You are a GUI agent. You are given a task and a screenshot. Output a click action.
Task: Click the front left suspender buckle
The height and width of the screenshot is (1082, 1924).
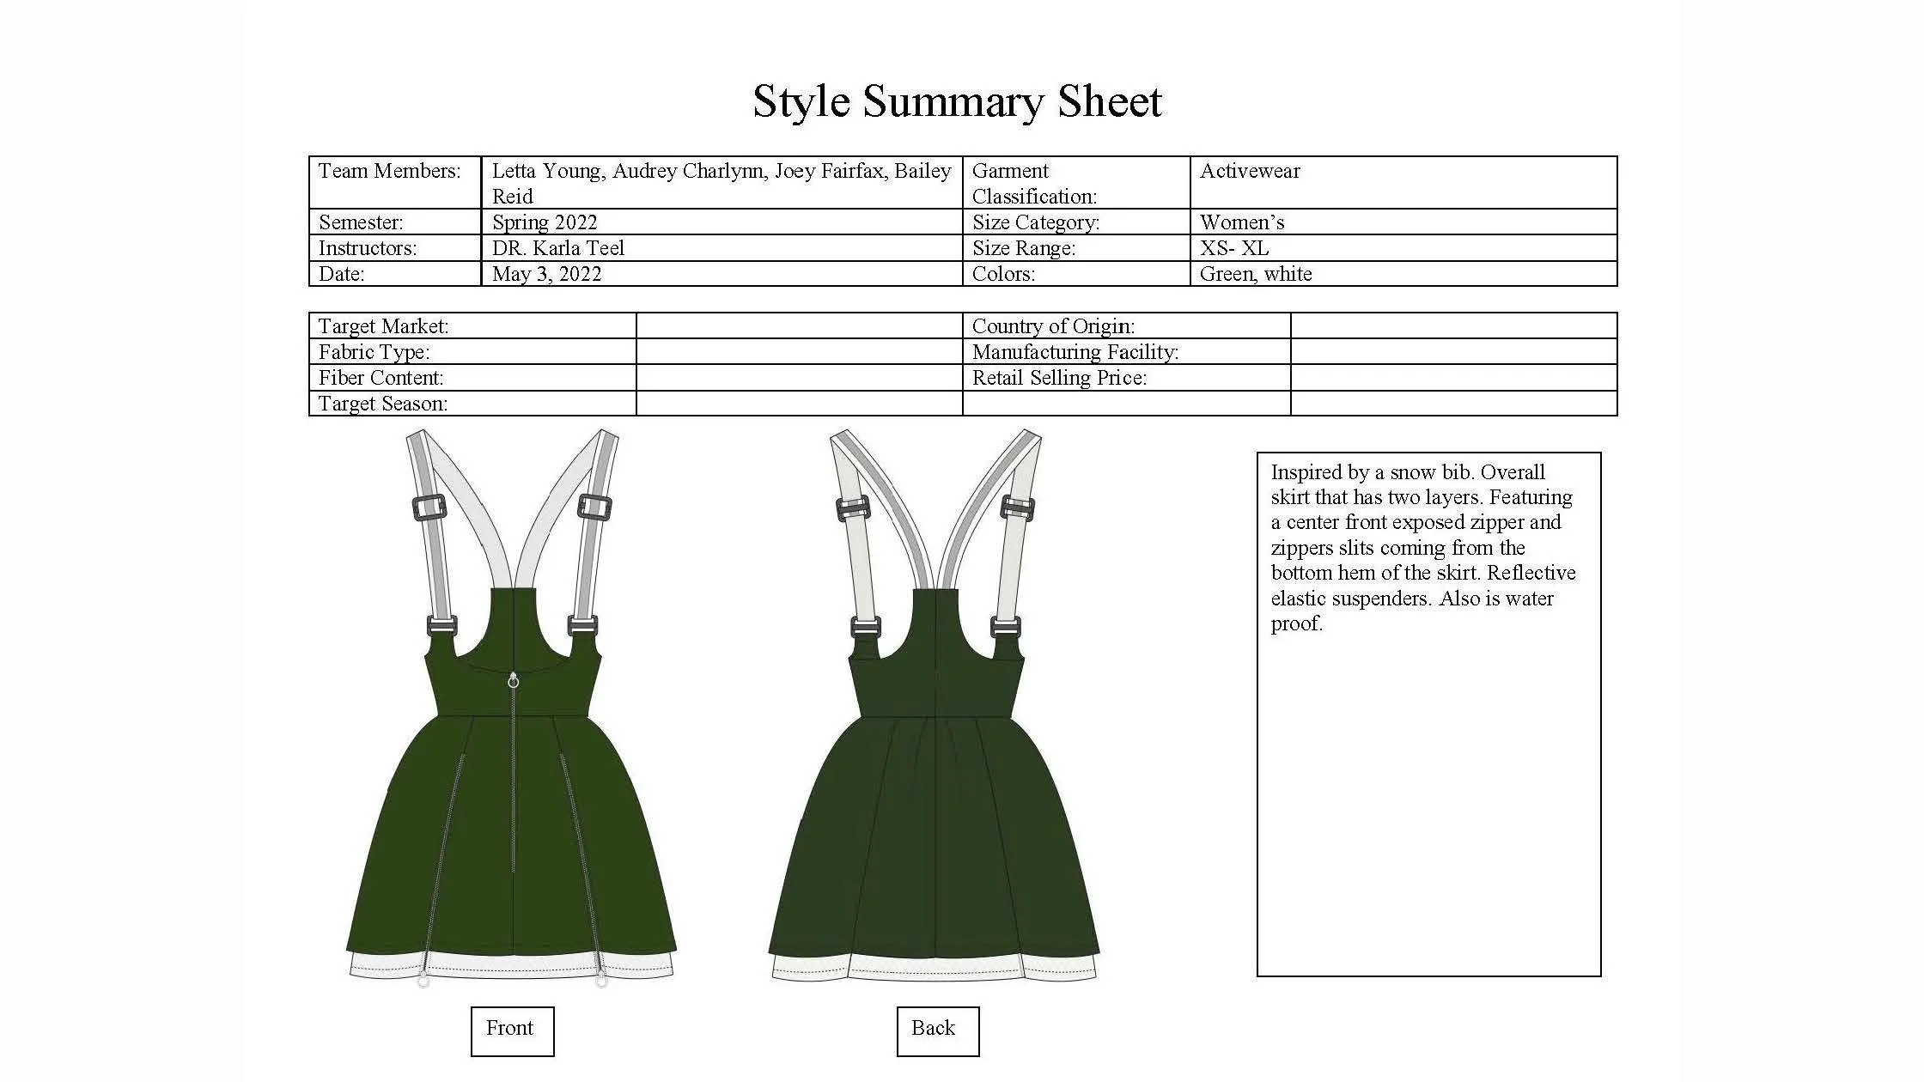429,508
